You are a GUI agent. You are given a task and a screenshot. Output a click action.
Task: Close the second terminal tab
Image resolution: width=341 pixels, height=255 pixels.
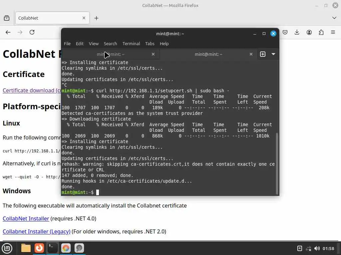pyautogui.click(x=251, y=54)
